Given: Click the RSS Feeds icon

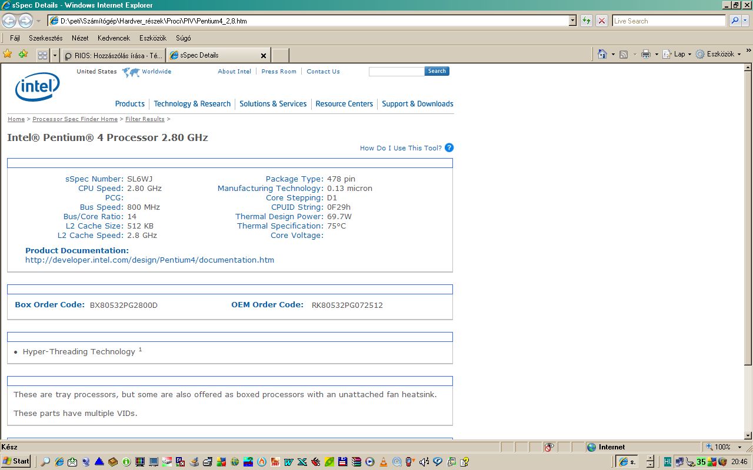Looking at the screenshot, I should pos(624,54).
